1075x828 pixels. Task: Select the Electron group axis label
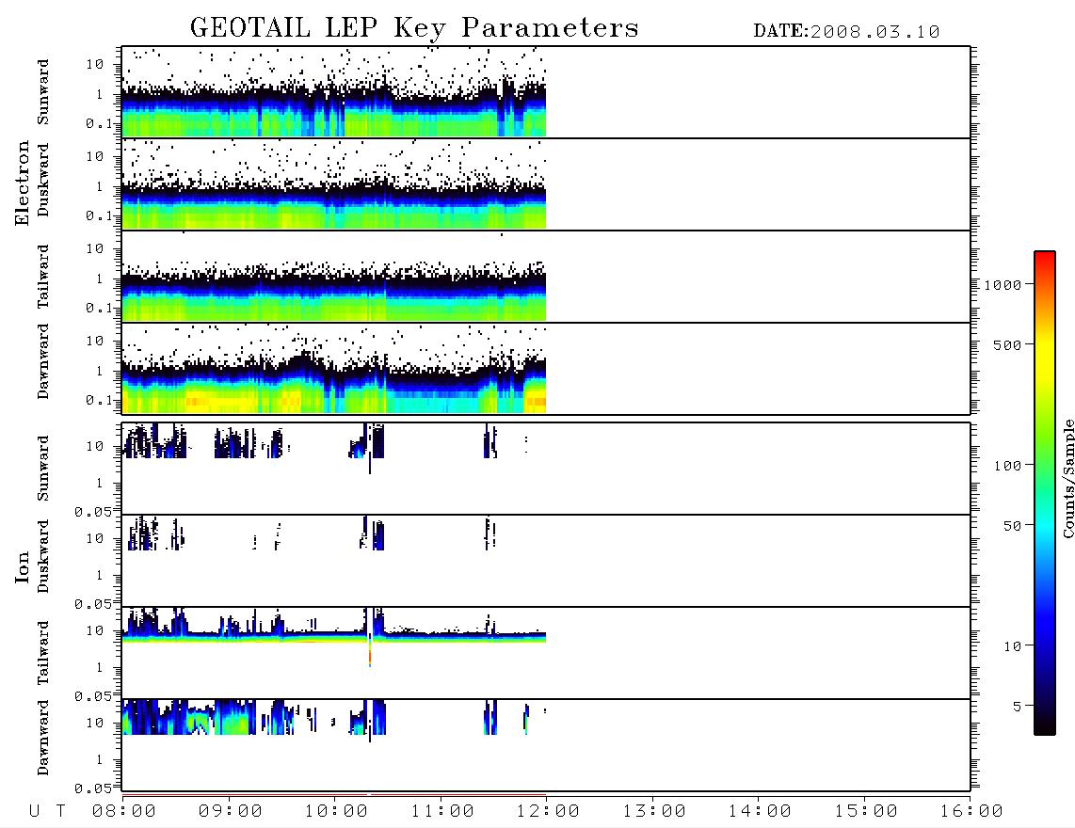[22, 183]
